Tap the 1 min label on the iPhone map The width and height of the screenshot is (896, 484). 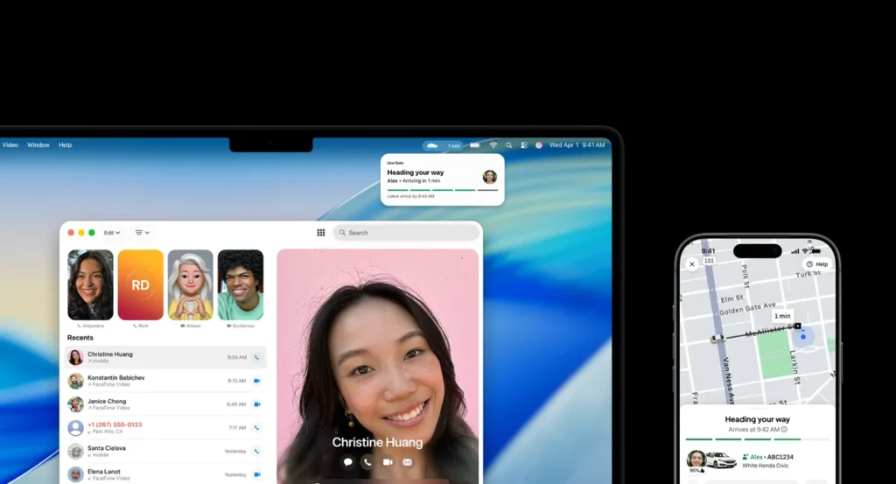(x=782, y=316)
